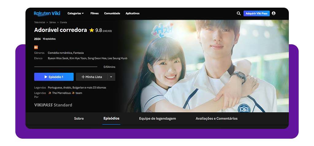This screenshot has height=146, width=314.
Task: Click the Rakuten Viki logo
Action: (x=47, y=13)
